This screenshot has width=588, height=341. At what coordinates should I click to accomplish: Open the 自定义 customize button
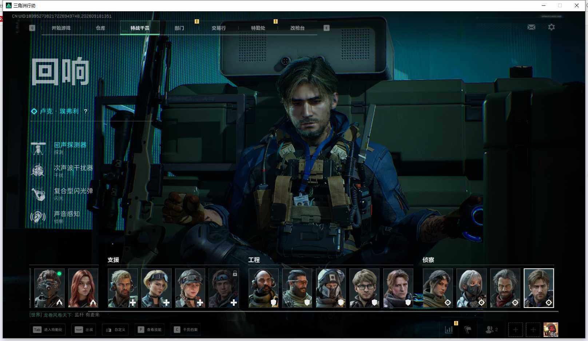pyautogui.click(x=115, y=330)
